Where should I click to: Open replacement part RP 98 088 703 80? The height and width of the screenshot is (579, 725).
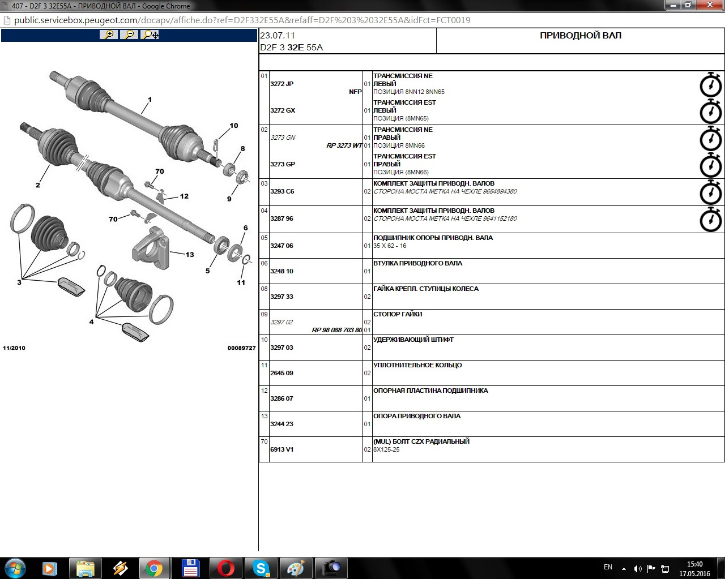[337, 330]
